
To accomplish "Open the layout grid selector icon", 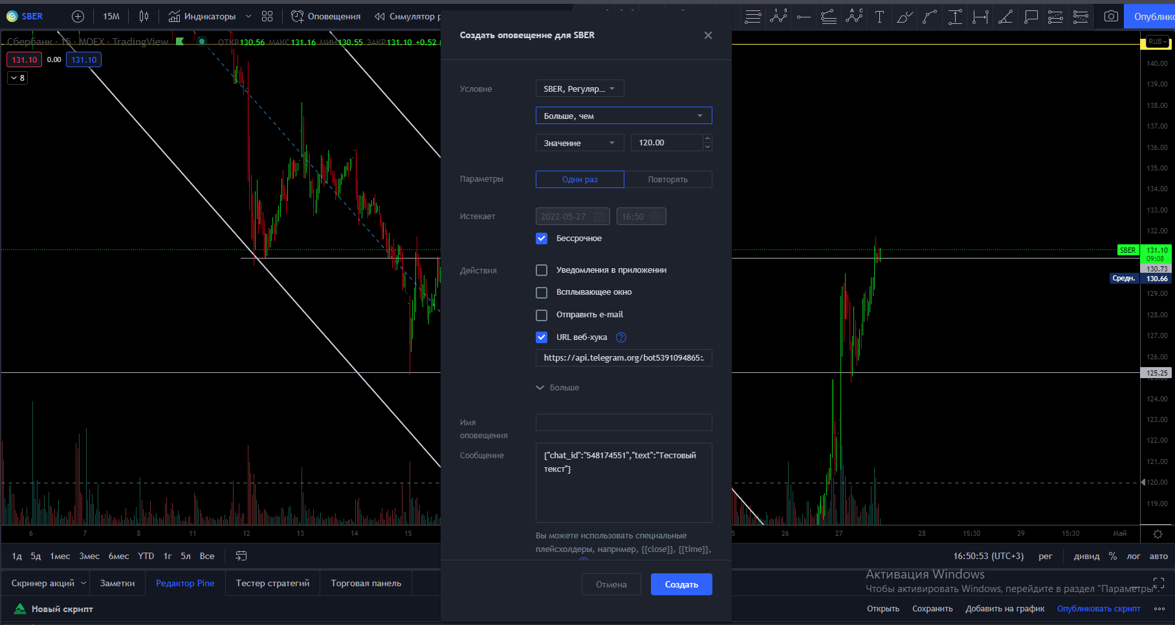I will pyautogui.click(x=267, y=16).
